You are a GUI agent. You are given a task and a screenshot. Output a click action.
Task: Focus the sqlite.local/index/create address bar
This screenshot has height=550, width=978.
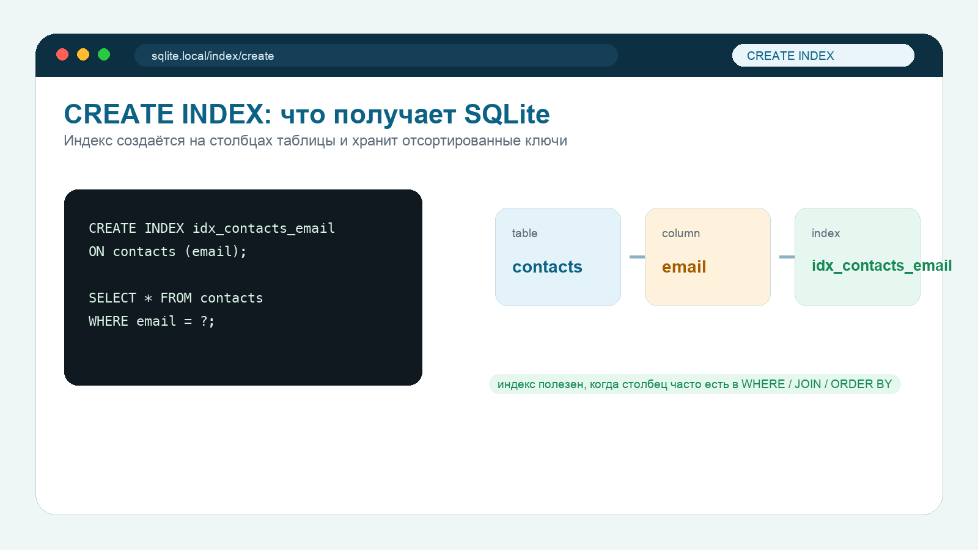click(x=376, y=55)
